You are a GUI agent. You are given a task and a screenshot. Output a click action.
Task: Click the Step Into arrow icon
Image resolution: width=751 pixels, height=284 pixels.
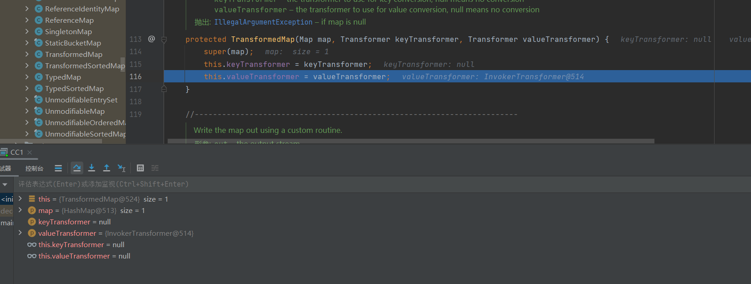[x=92, y=168]
